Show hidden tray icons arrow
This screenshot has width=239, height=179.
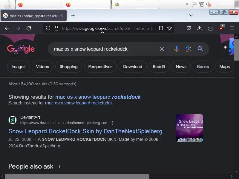click(187, 4)
